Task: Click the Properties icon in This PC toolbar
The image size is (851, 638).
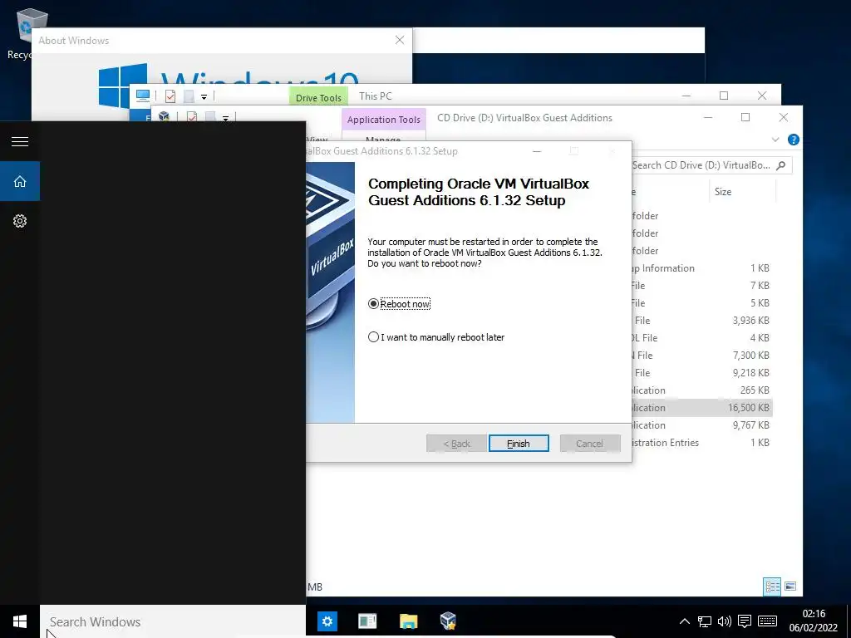Action: coord(170,96)
